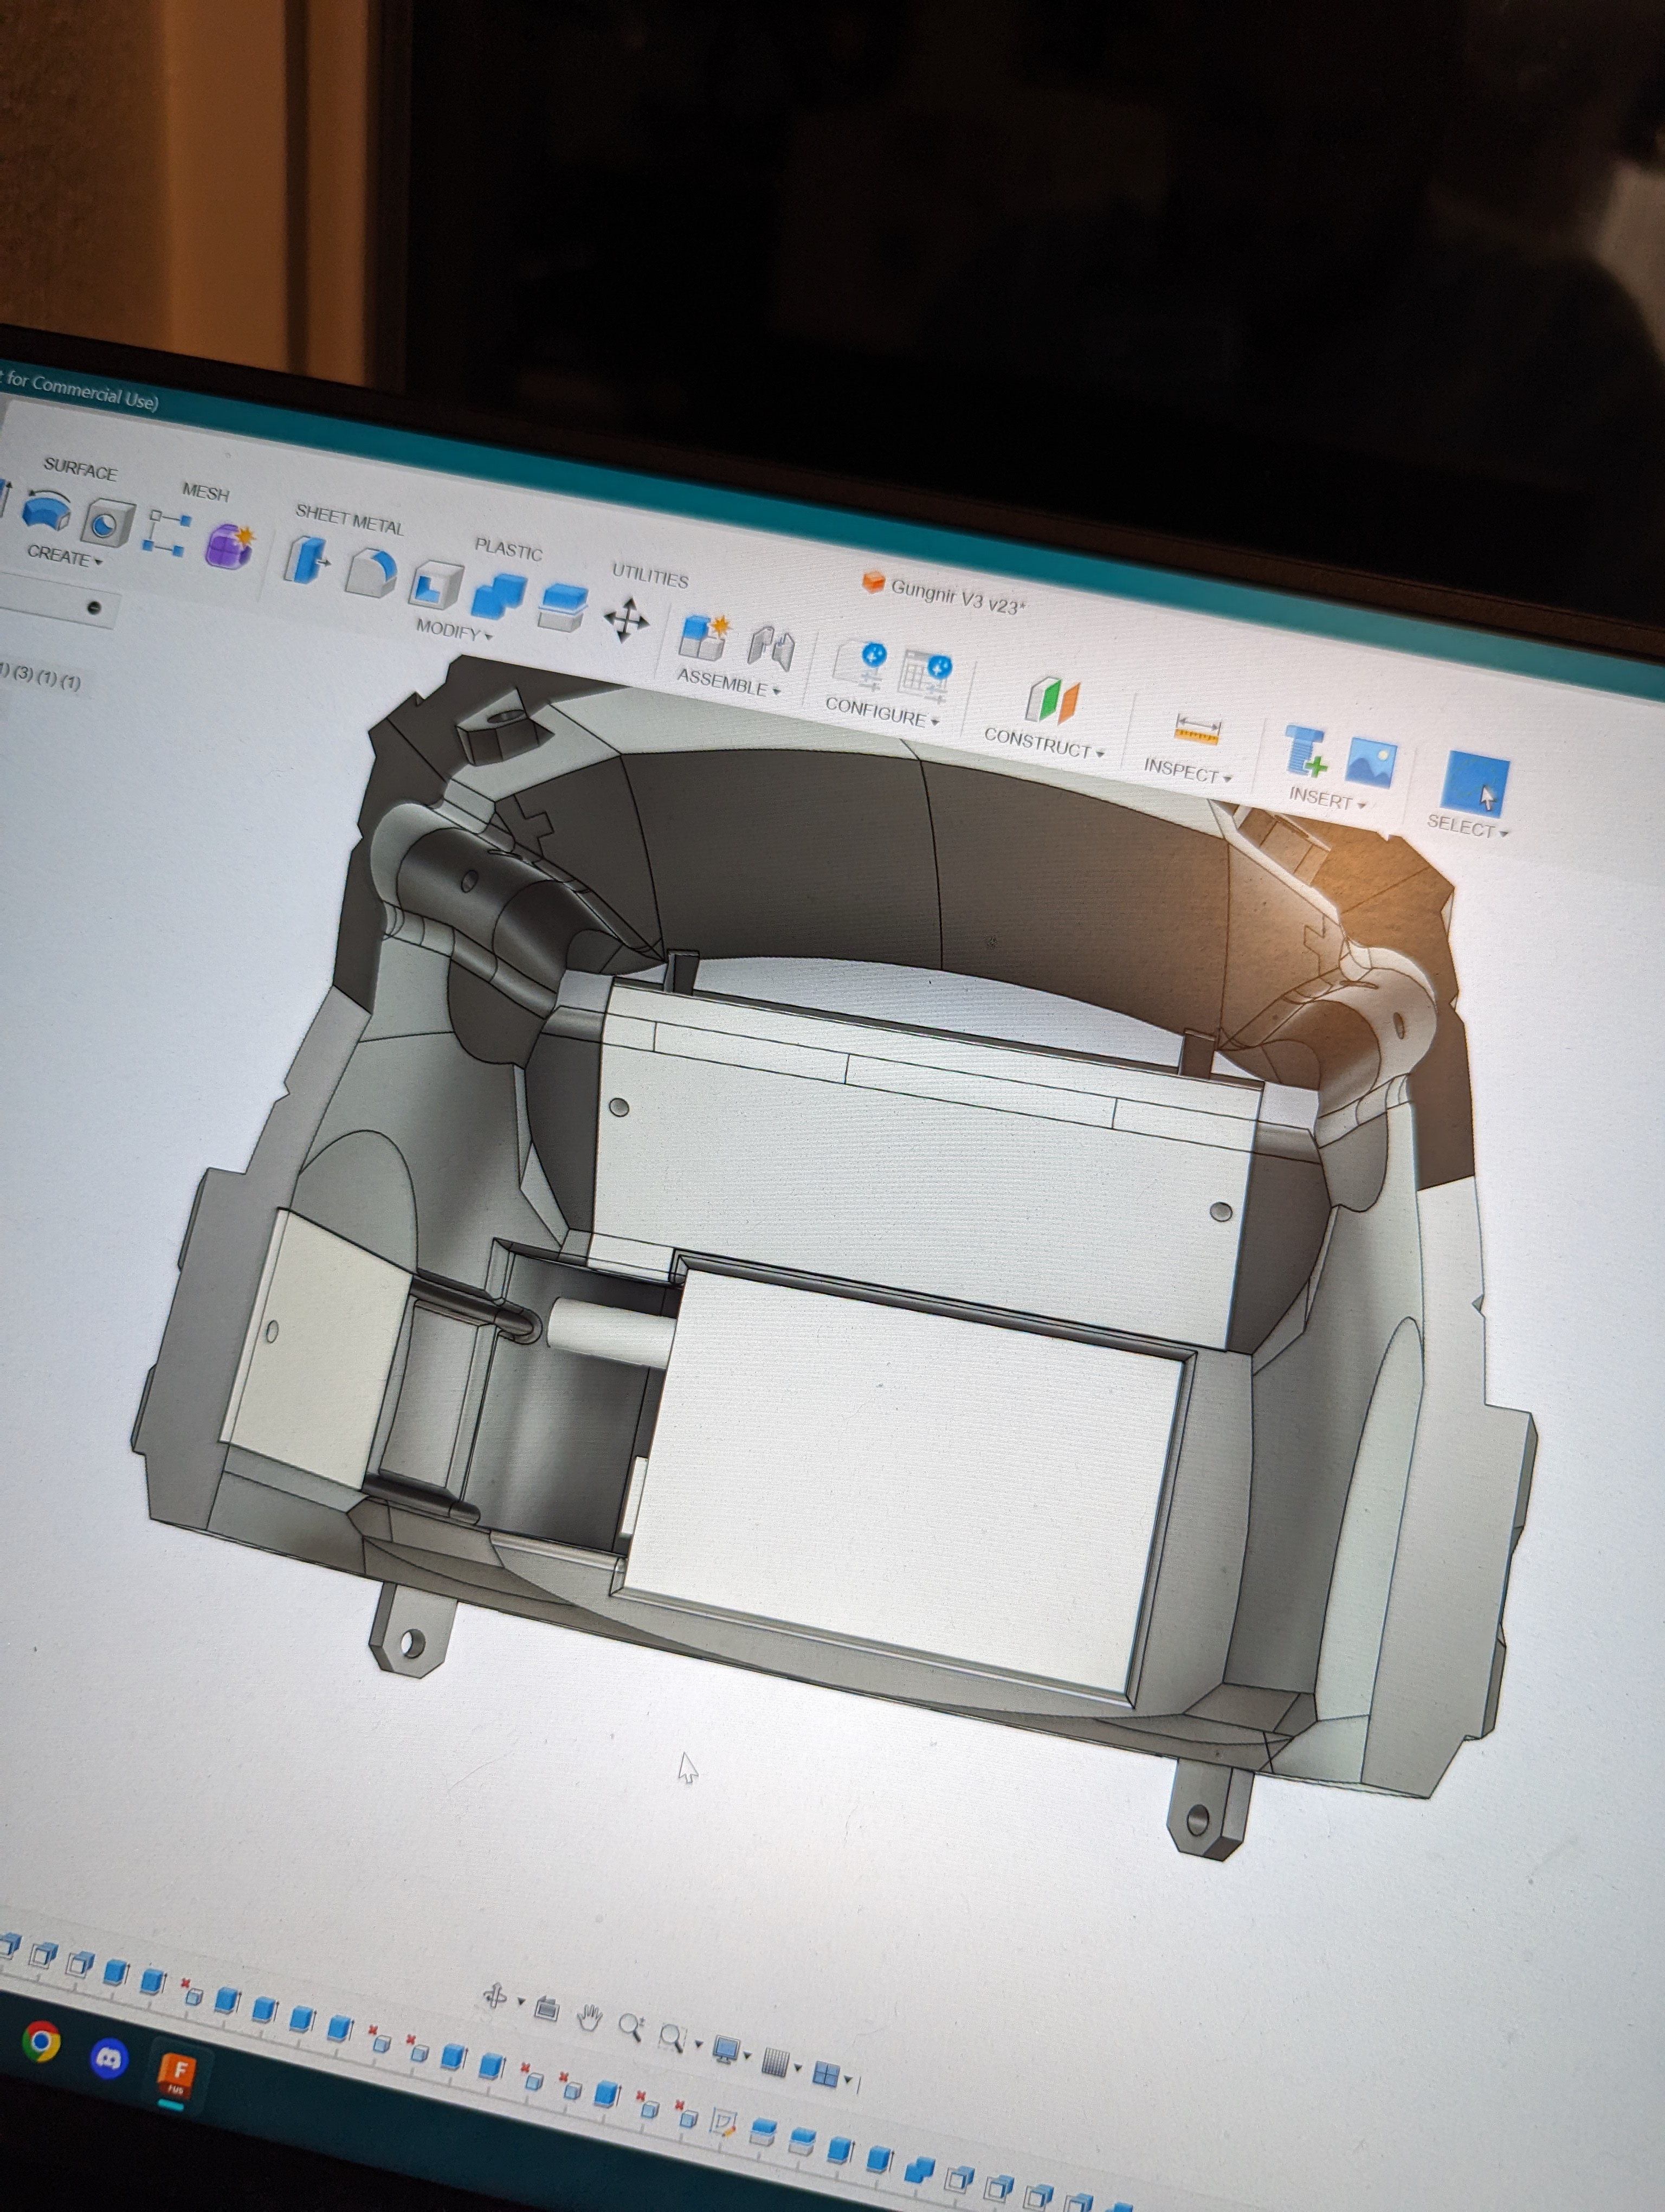This screenshot has height=2212, width=1665.
Task: Select the Combine tool in Modify
Action: click(x=498, y=597)
